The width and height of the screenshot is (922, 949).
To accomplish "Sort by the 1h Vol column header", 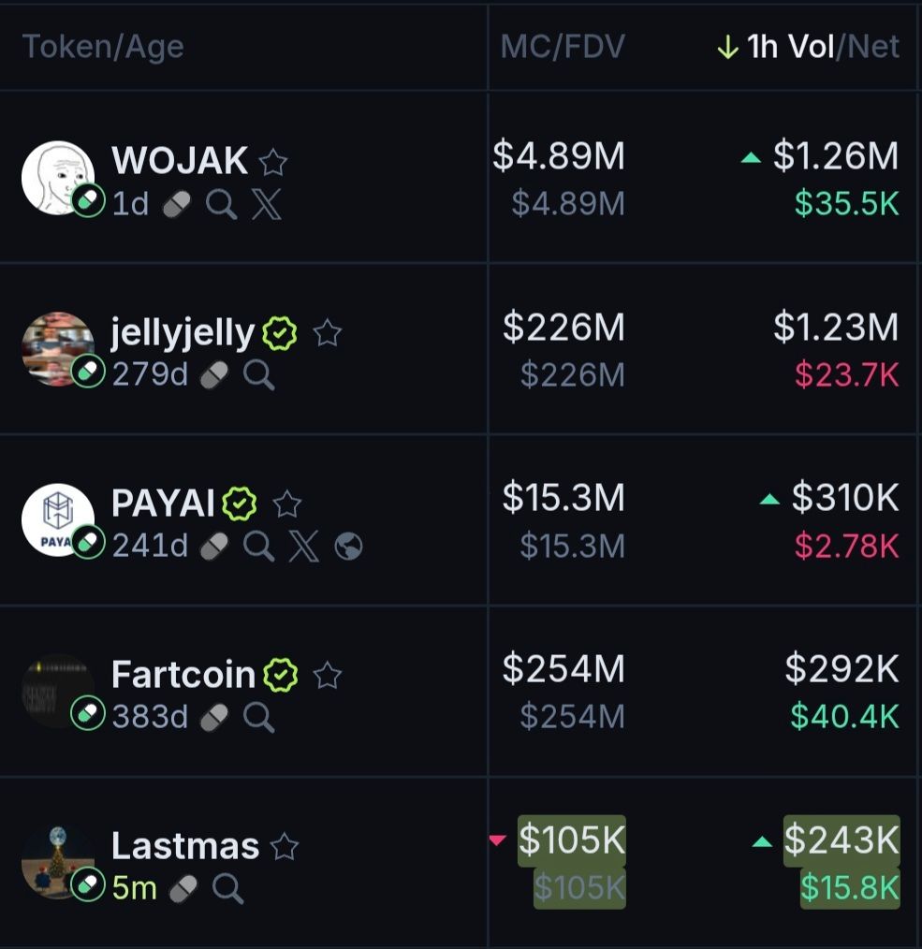I will click(x=789, y=47).
